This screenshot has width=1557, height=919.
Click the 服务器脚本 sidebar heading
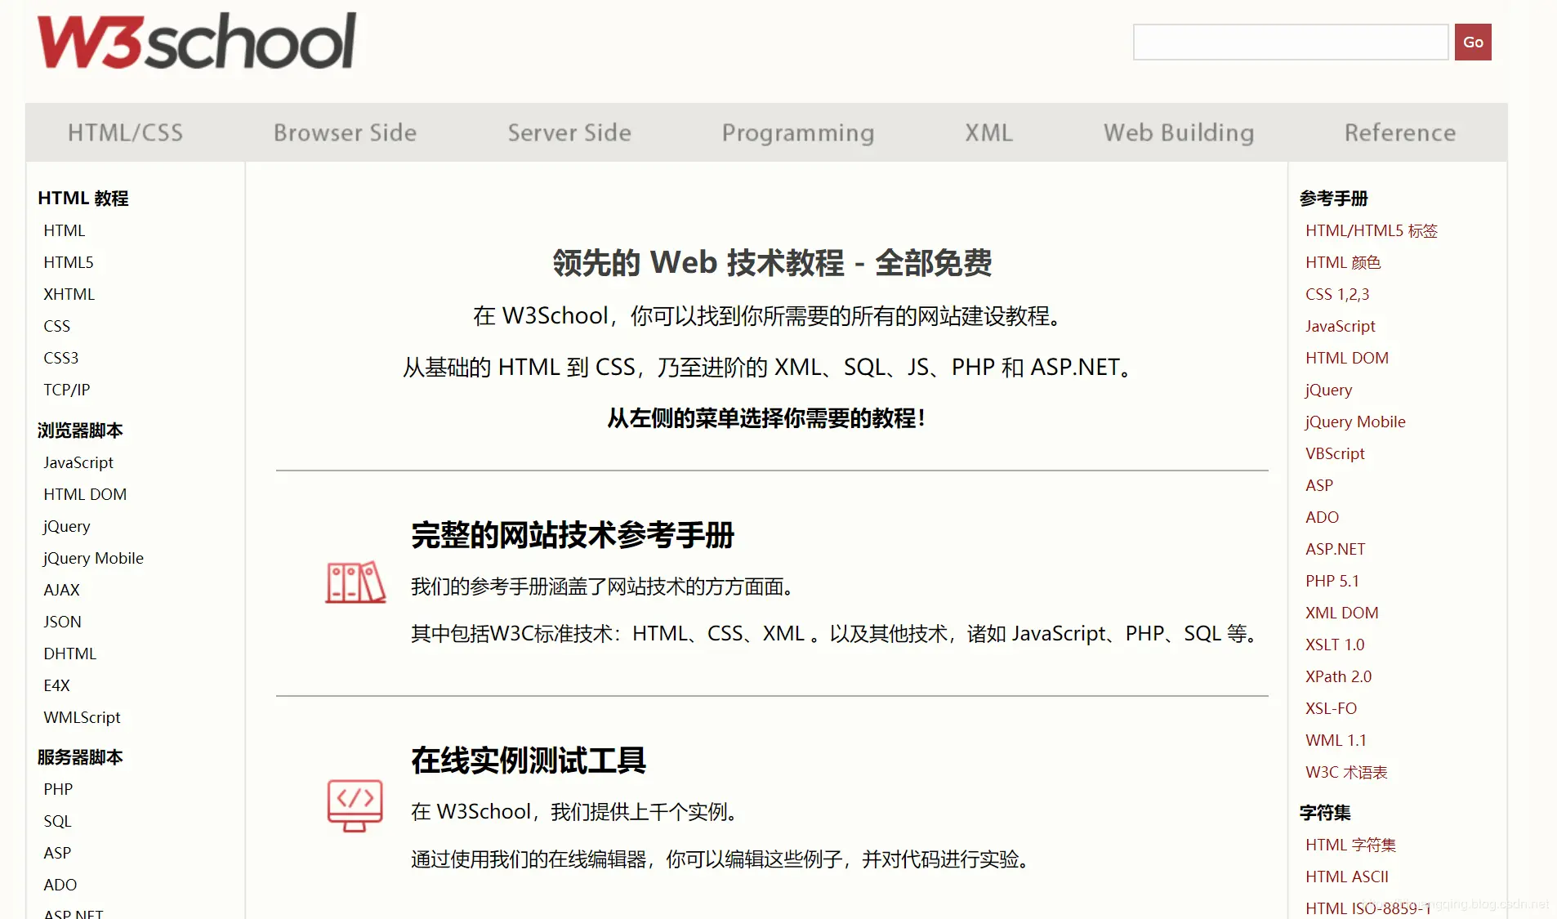click(80, 757)
